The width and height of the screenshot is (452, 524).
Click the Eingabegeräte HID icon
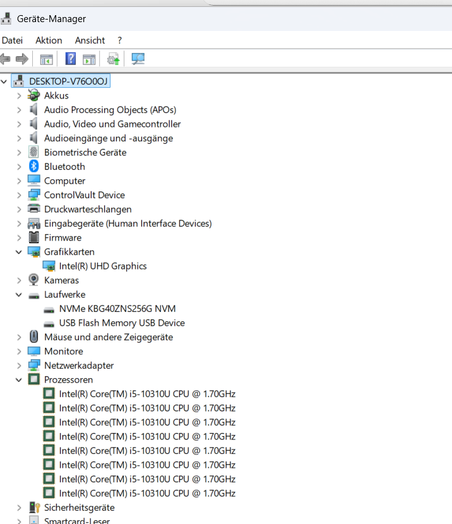tap(33, 223)
